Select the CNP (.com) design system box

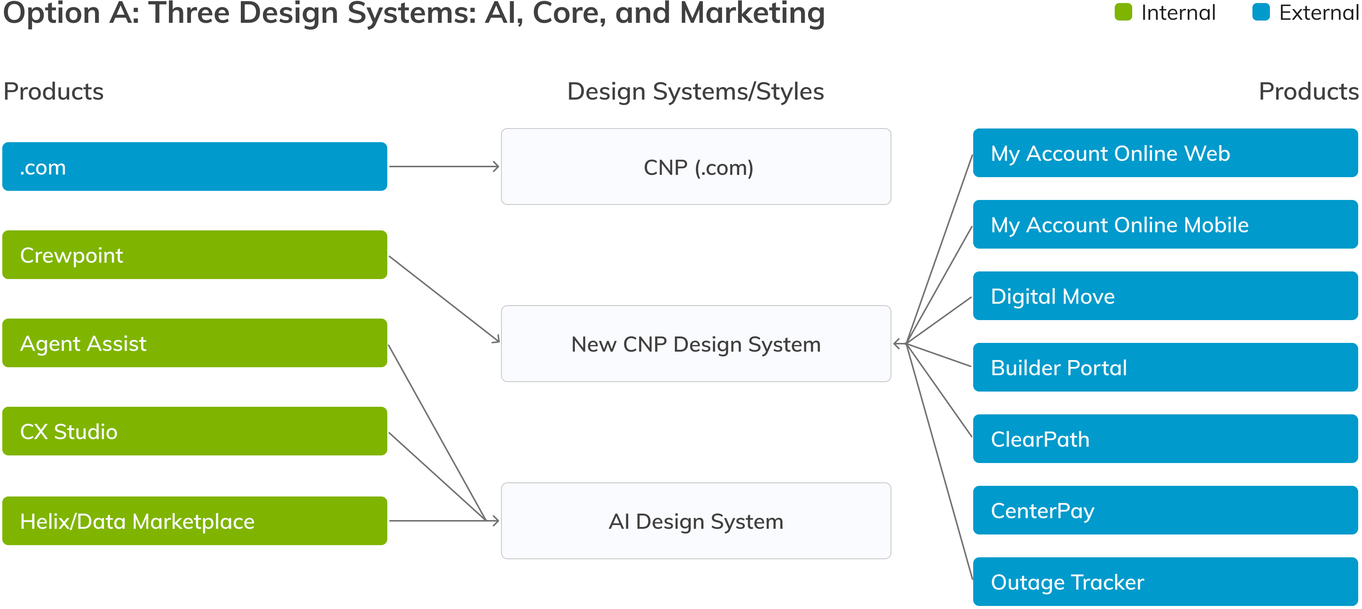(696, 167)
